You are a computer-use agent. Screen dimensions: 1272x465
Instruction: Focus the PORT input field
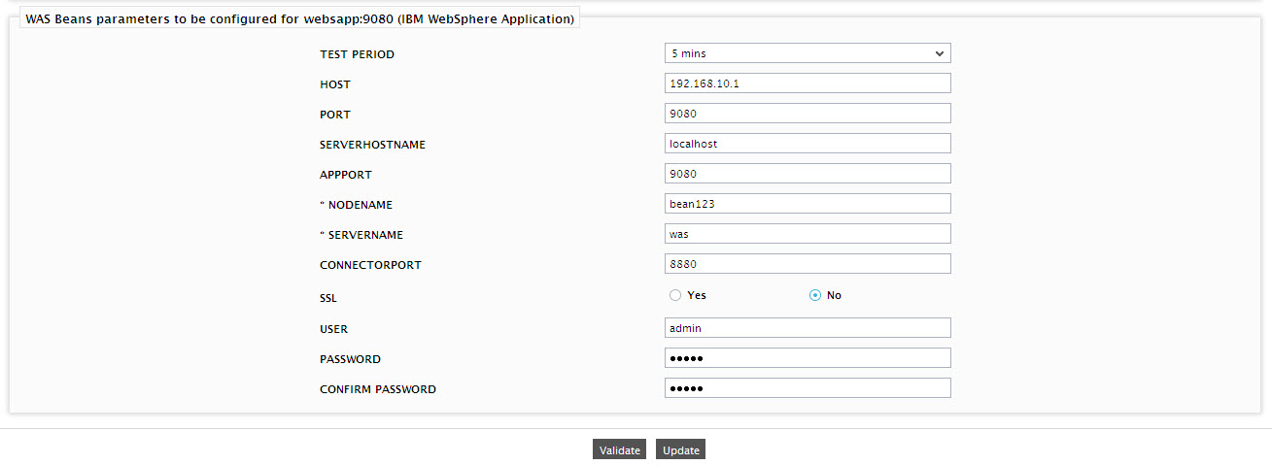point(808,114)
